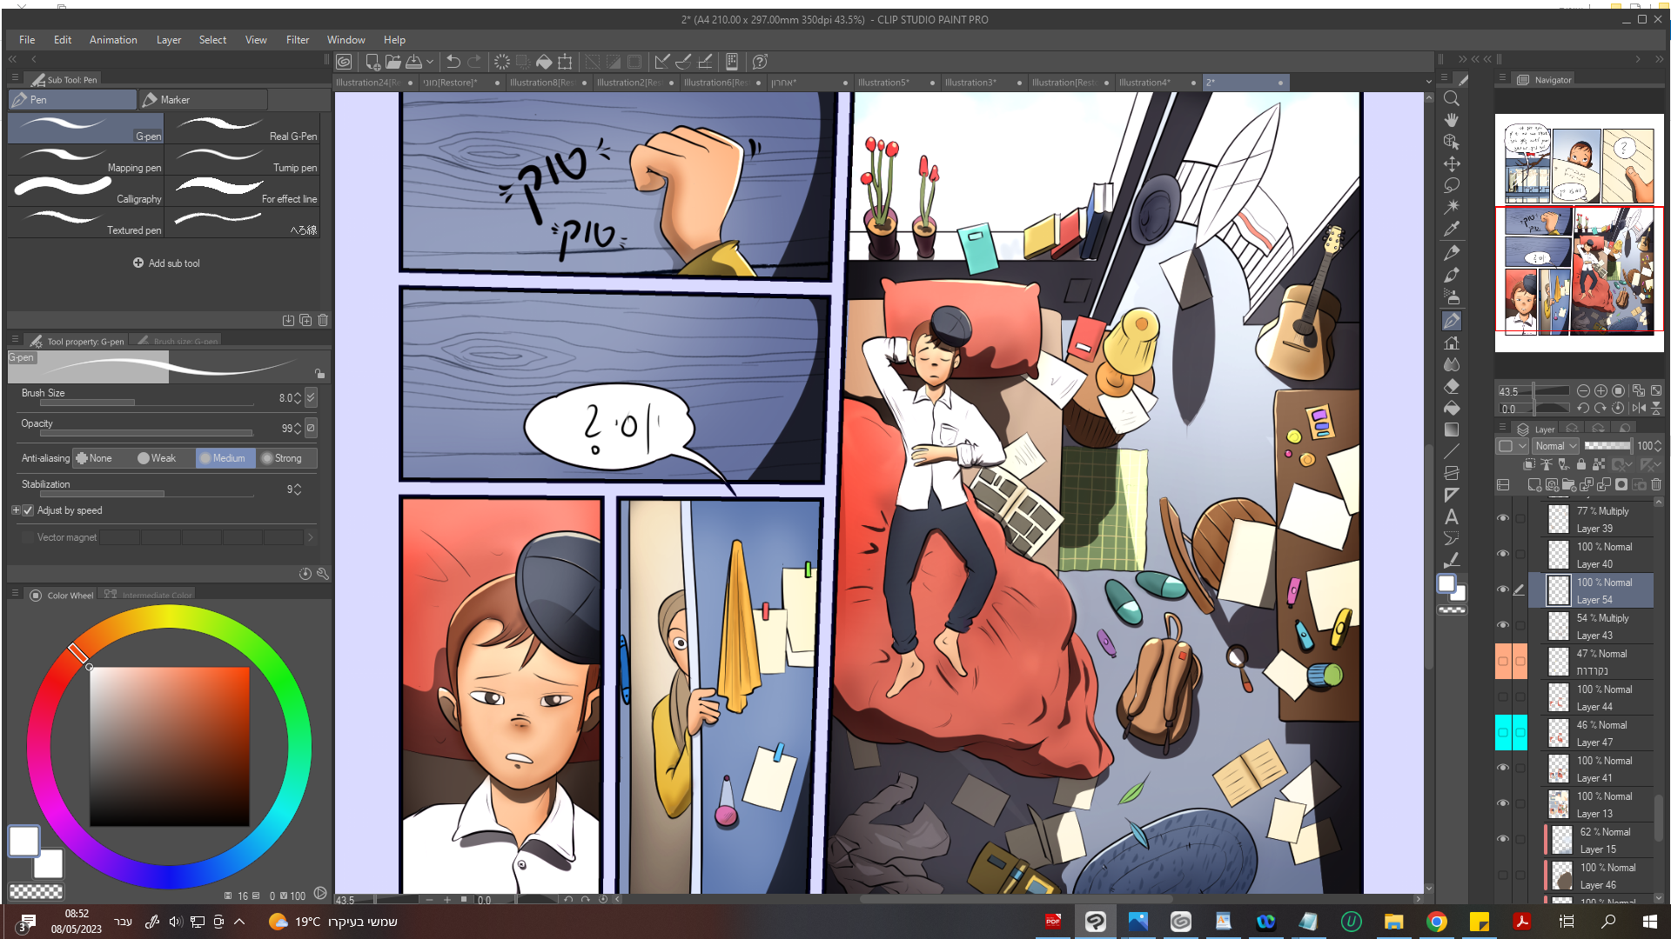
Task: Set anti-aliasing to Strong
Action: (x=281, y=458)
